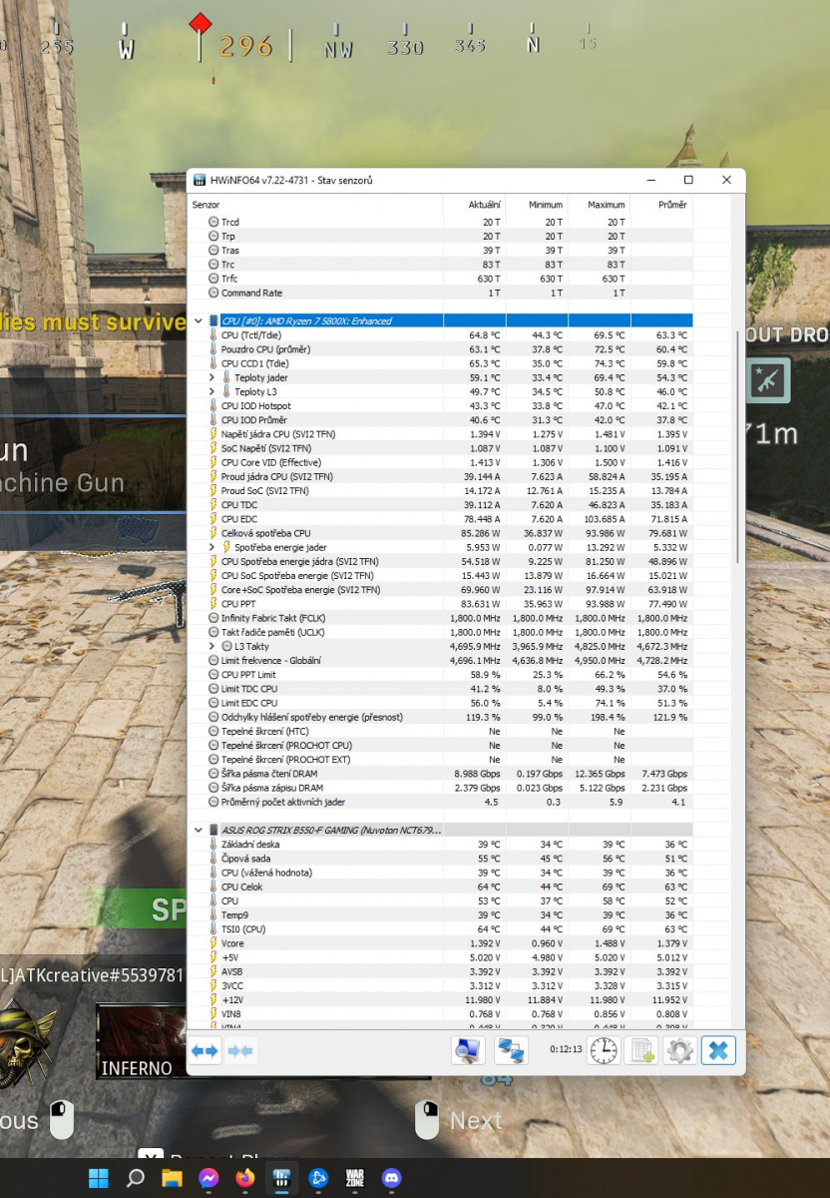Expand the Teploty L3 sensor group
Image resolution: width=830 pixels, height=1198 pixels.
211,392
